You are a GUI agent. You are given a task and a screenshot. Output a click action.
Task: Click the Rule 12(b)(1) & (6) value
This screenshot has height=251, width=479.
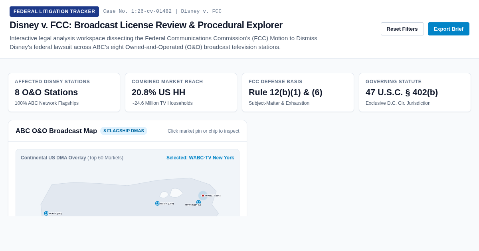point(285,92)
